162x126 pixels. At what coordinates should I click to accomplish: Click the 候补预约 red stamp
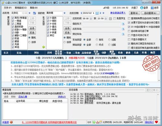point(151,63)
